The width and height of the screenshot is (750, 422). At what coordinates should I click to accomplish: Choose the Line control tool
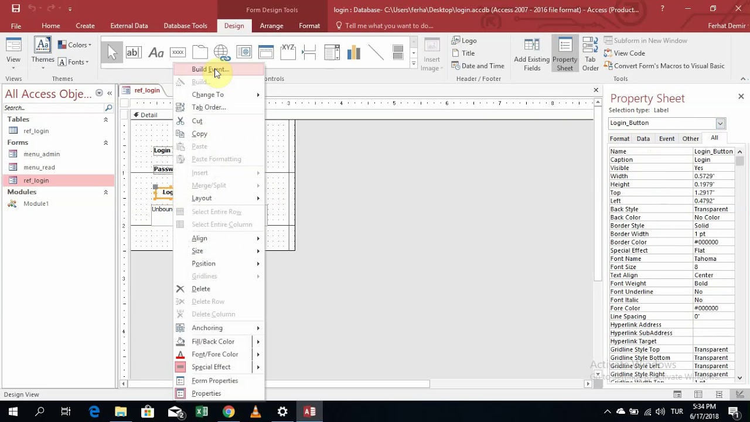376,52
